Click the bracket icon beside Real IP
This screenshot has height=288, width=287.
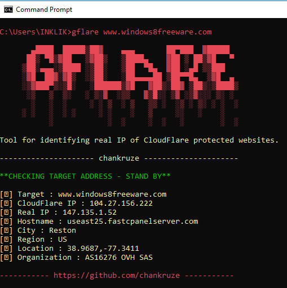point(6,212)
